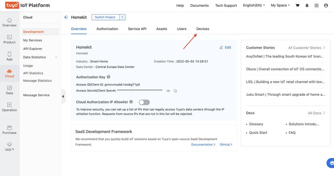Image resolution: width=334 pixels, height=176 pixels.
Task: Open notifications bell icon
Action: [307, 6]
